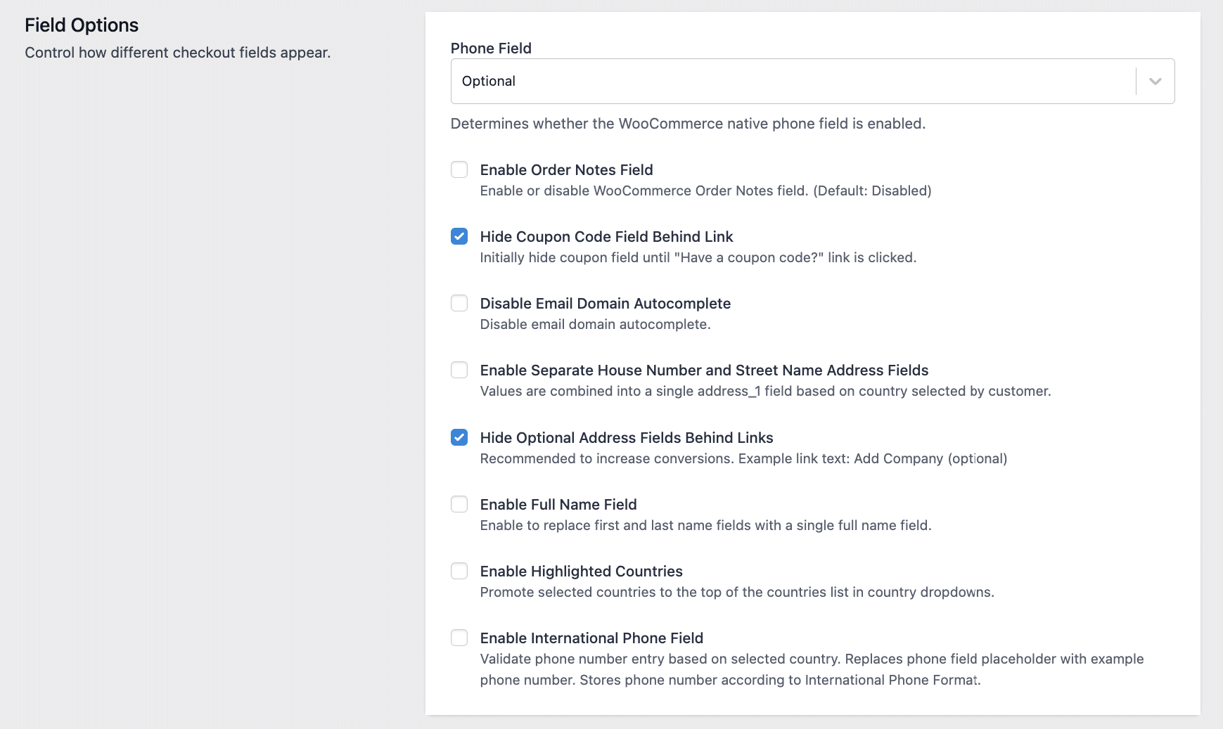The width and height of the screenshot is (1223, 729).
Task: Click the "Field Options" section heading
Action: click(x=82, y=25)
